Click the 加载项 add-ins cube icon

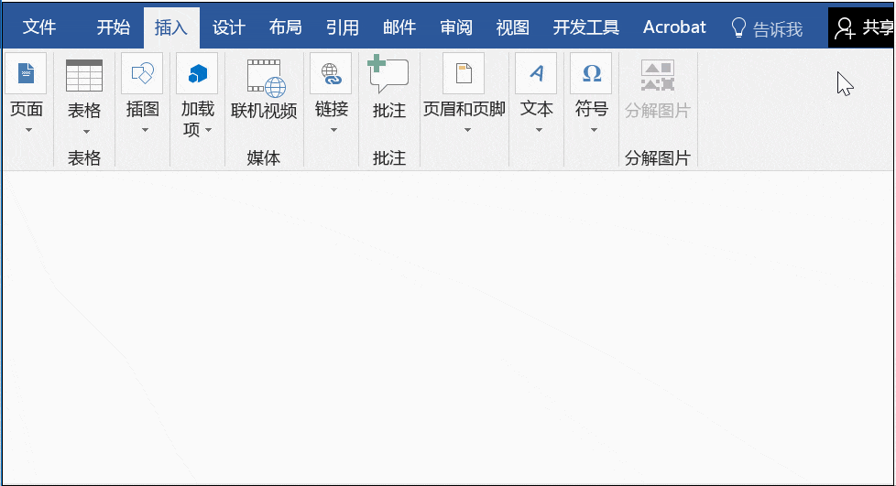click(x=197, y=73)
